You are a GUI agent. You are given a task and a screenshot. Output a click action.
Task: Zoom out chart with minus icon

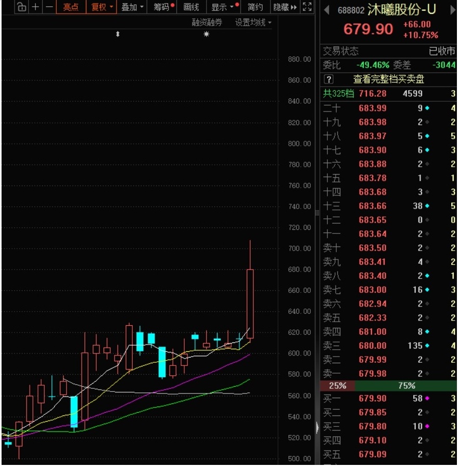click(x=49, y=7)
